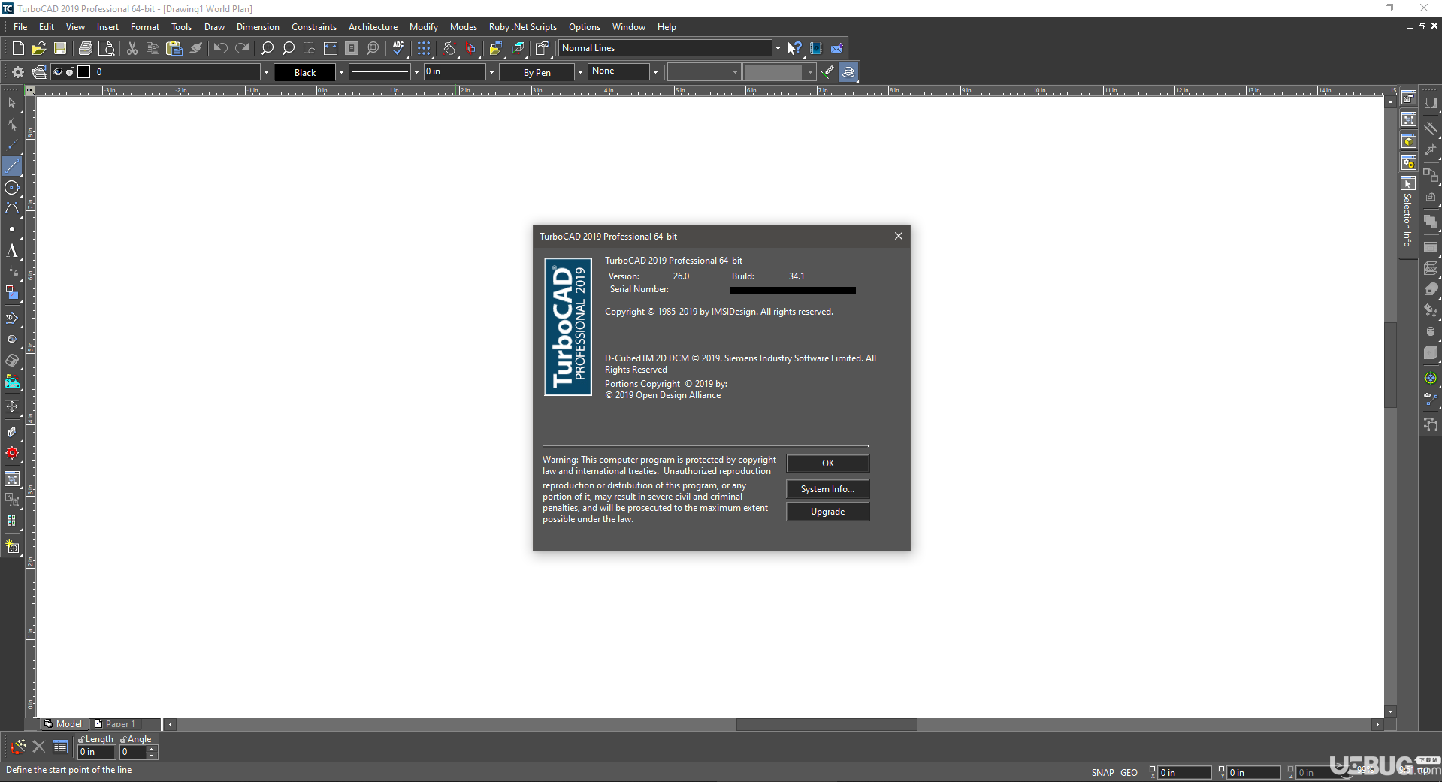Open the line style pattern dropdown
The height and width of the screenshot is (782, 1442).
416,72
